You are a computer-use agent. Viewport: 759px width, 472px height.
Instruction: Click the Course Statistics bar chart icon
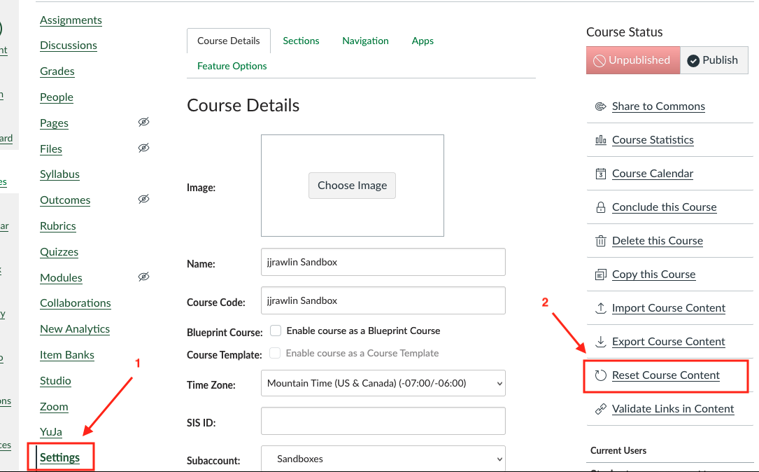click(600, 140)
